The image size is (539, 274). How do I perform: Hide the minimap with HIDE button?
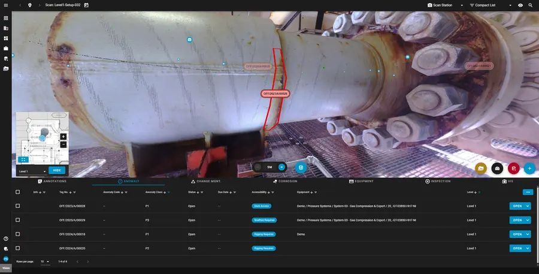point(57,170)
